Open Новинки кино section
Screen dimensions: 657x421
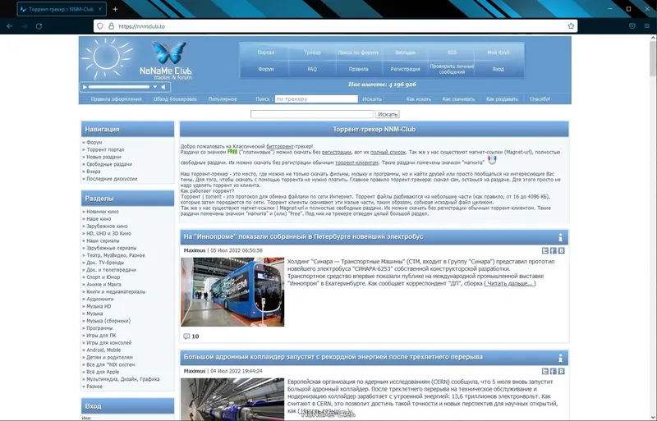click(102, 212)
